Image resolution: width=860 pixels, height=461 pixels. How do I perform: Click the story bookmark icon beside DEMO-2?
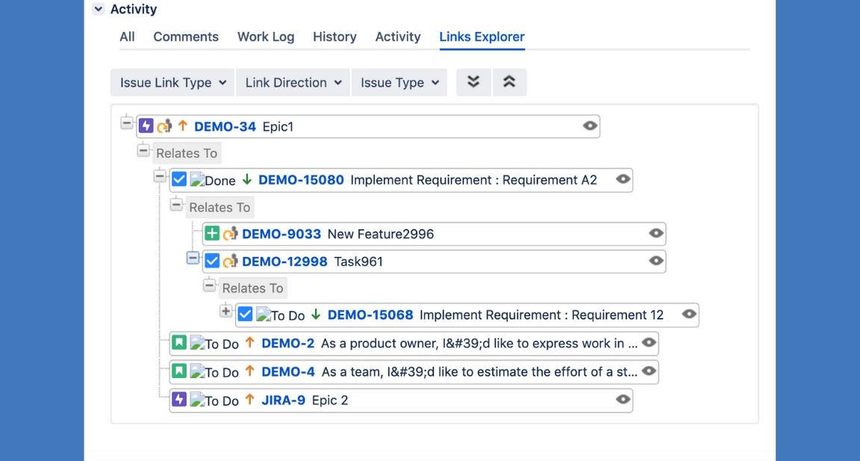tap(179, 343)
